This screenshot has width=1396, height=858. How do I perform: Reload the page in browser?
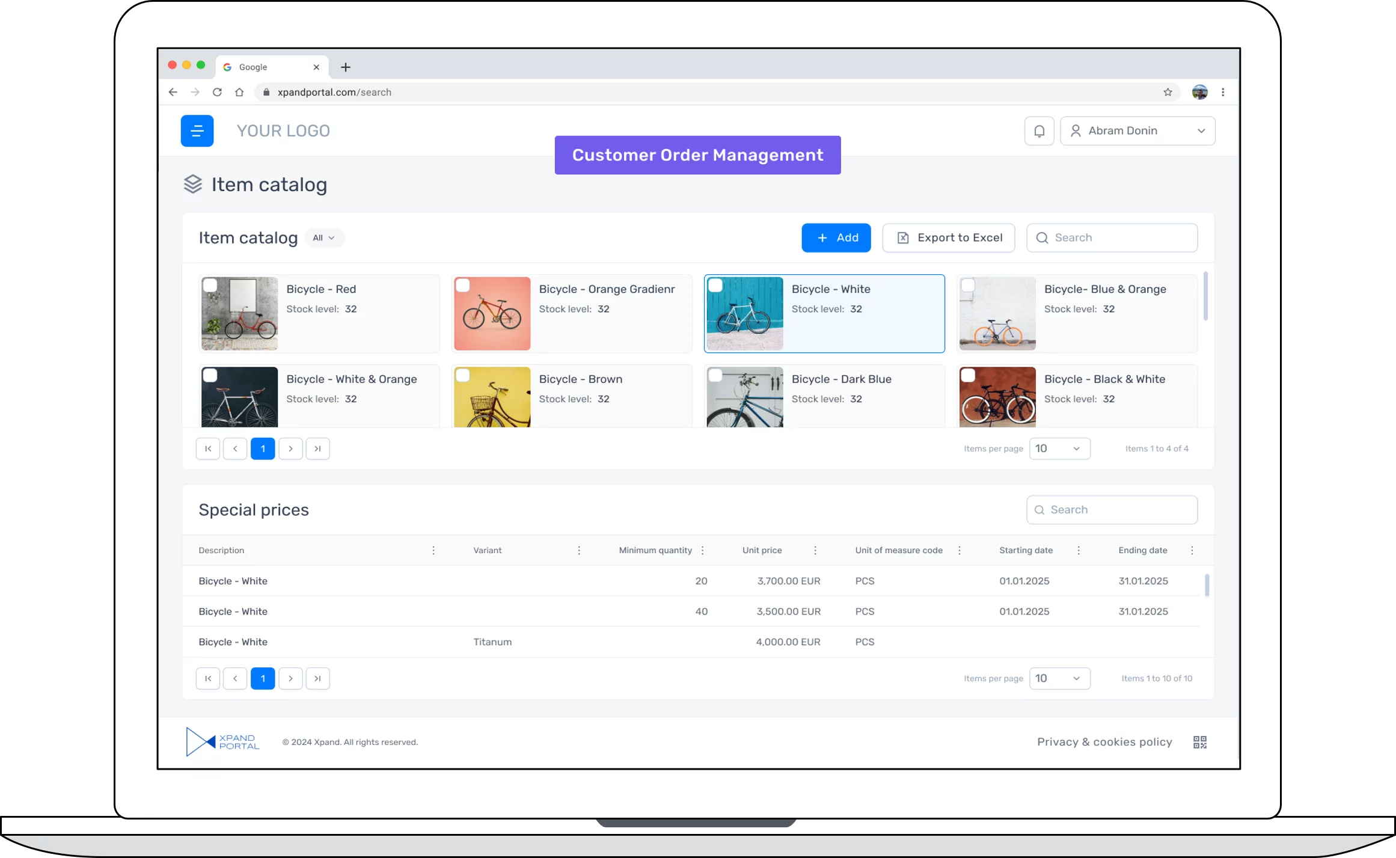pos(217,92)
